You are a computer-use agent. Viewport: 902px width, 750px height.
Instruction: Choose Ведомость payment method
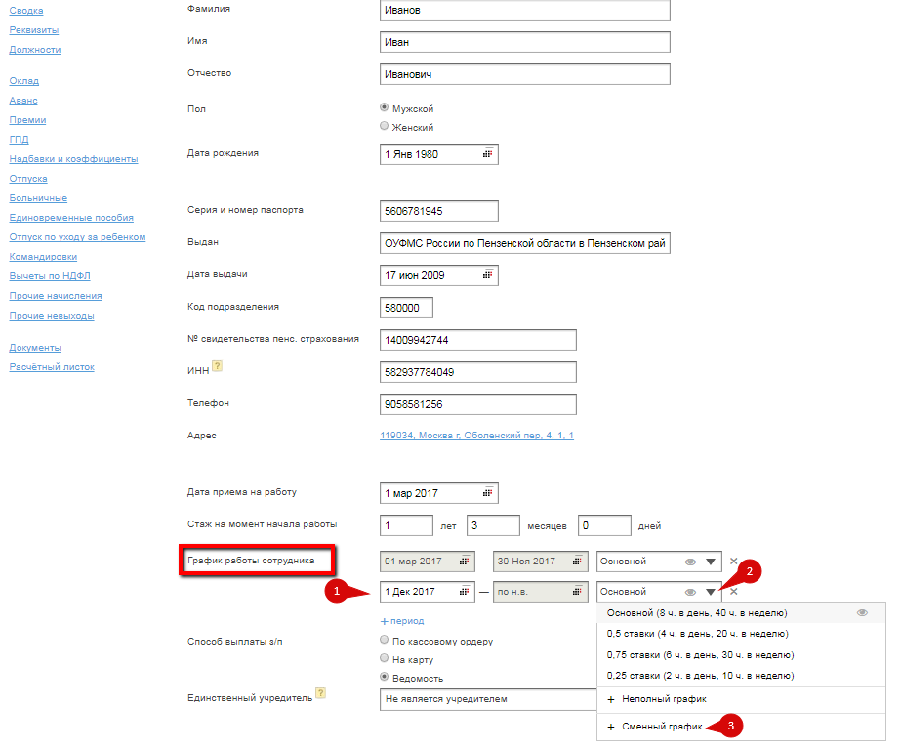(x=385, y=677)
